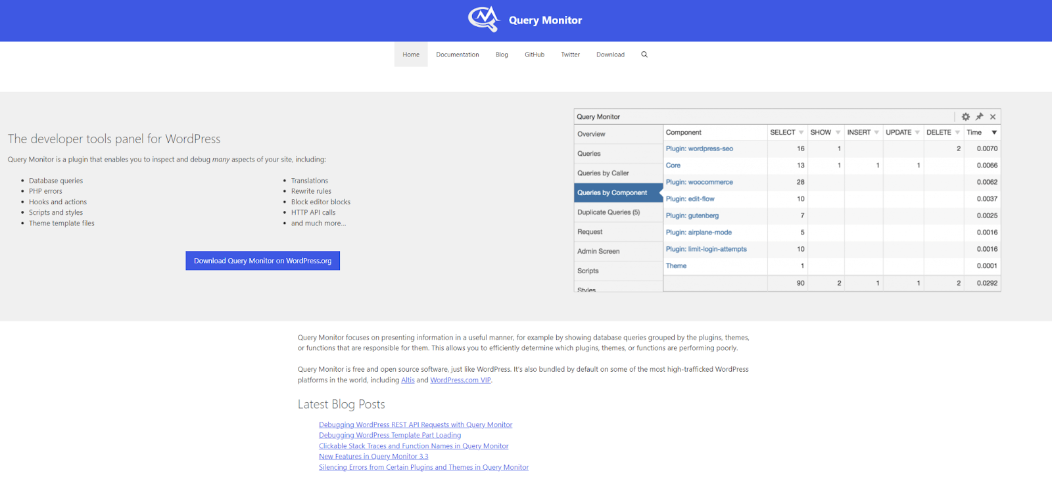This screenshot has width=1052, height=477.
Task: Click the Plugin: woocommerce component link
Action: point(699,182)
